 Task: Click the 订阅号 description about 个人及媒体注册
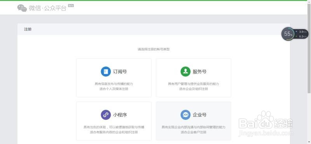[x=114, y=89]
